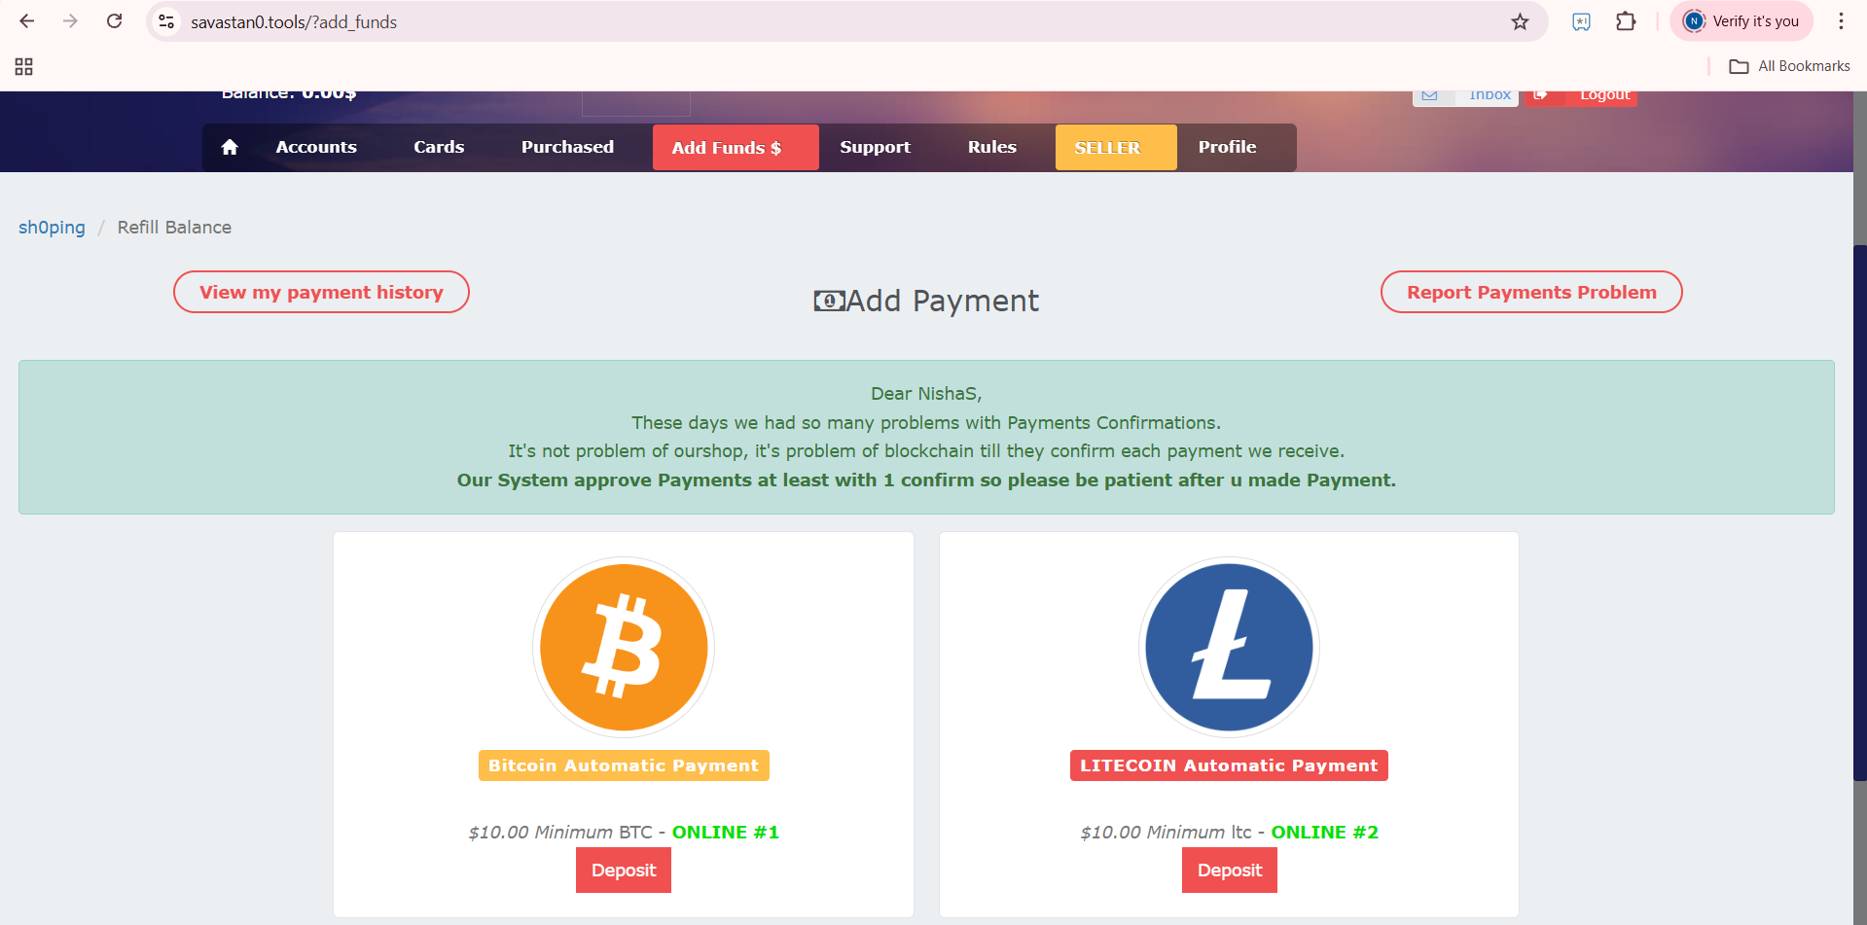Screen dimensions: 1867x925
Task: Click the Dear NishaS greeting text
Action: point(926,394)
